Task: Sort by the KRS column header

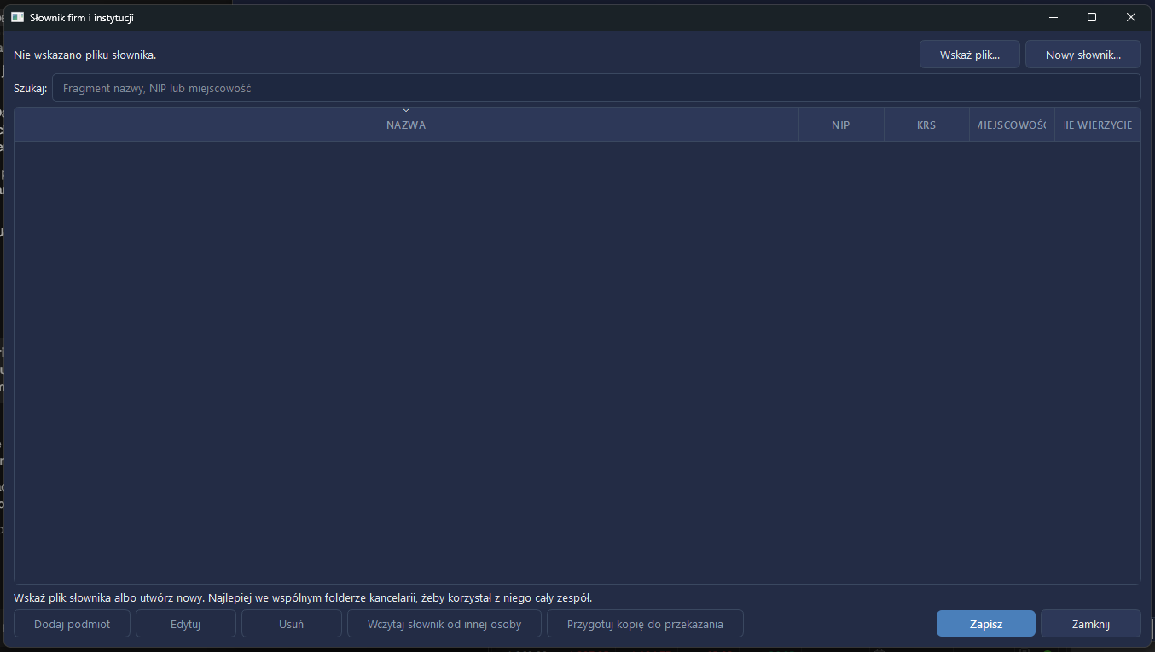Action: coord(926,125)
